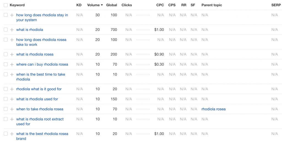
Task: Add 'what is rhodiola' with plus icon
Action: pos(12,30)
